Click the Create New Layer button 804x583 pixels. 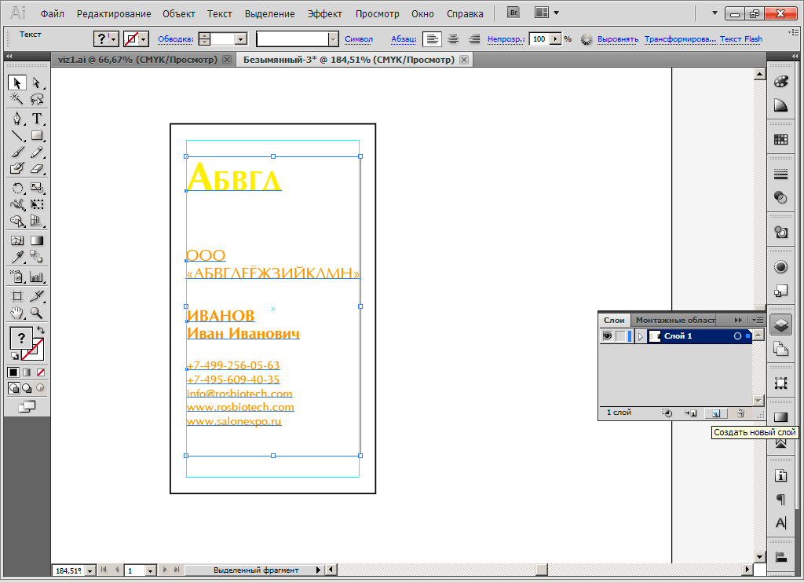(714, 412)
